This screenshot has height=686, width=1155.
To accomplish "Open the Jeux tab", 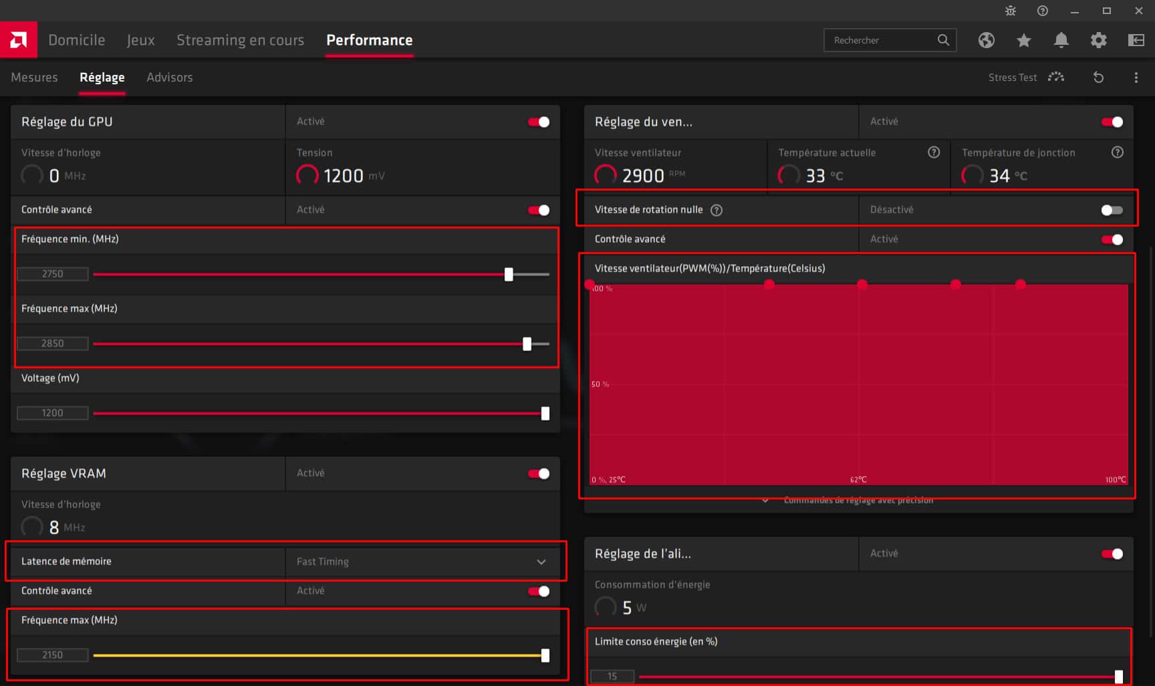I will tap(140, 40).
